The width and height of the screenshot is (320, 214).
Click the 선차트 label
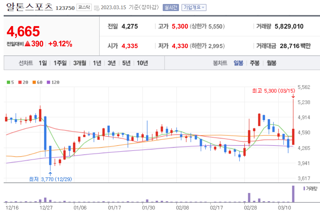(26, 63)
